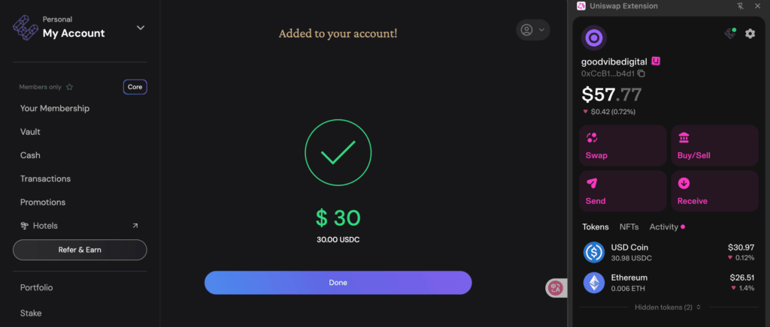The width and height of the screenshot is (770, 327).
Task: Unpin the Uniswap Extension panel
Action: (741, 6)
